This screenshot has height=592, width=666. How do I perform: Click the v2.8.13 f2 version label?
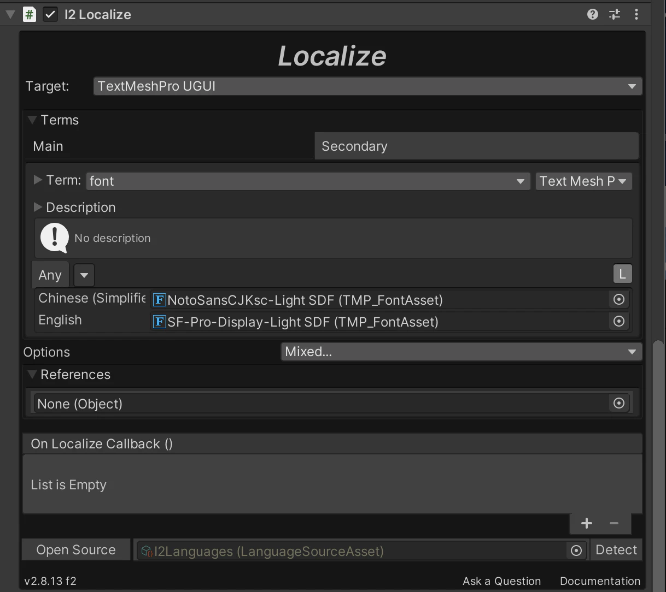pos(50,581)
